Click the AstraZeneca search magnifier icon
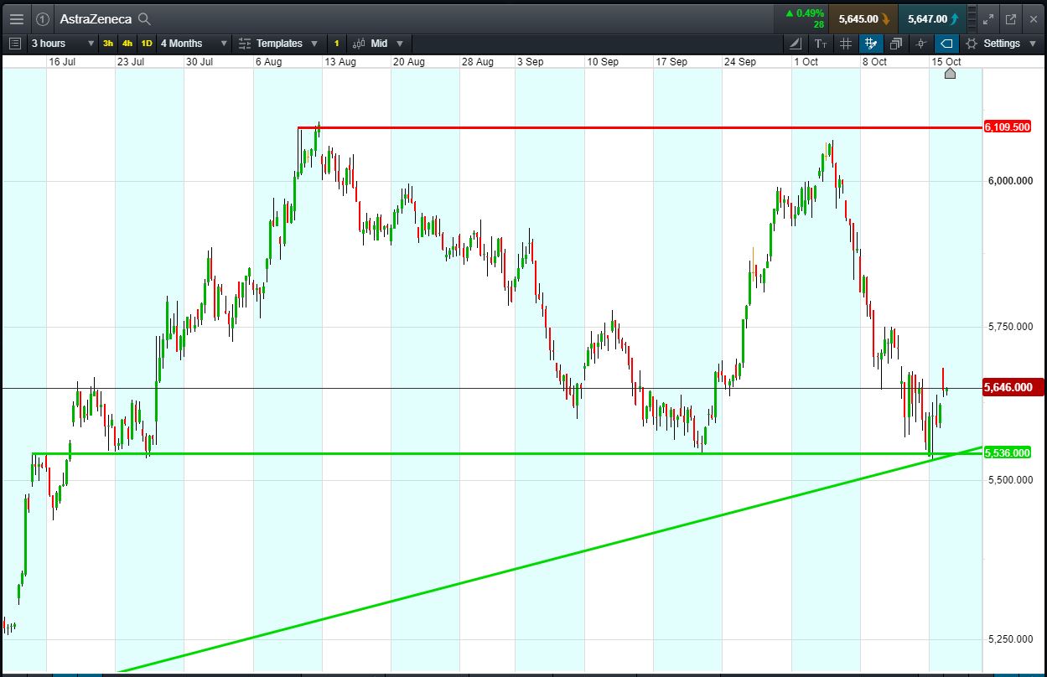Screen dimensions: 1047x677 (144, 18)
